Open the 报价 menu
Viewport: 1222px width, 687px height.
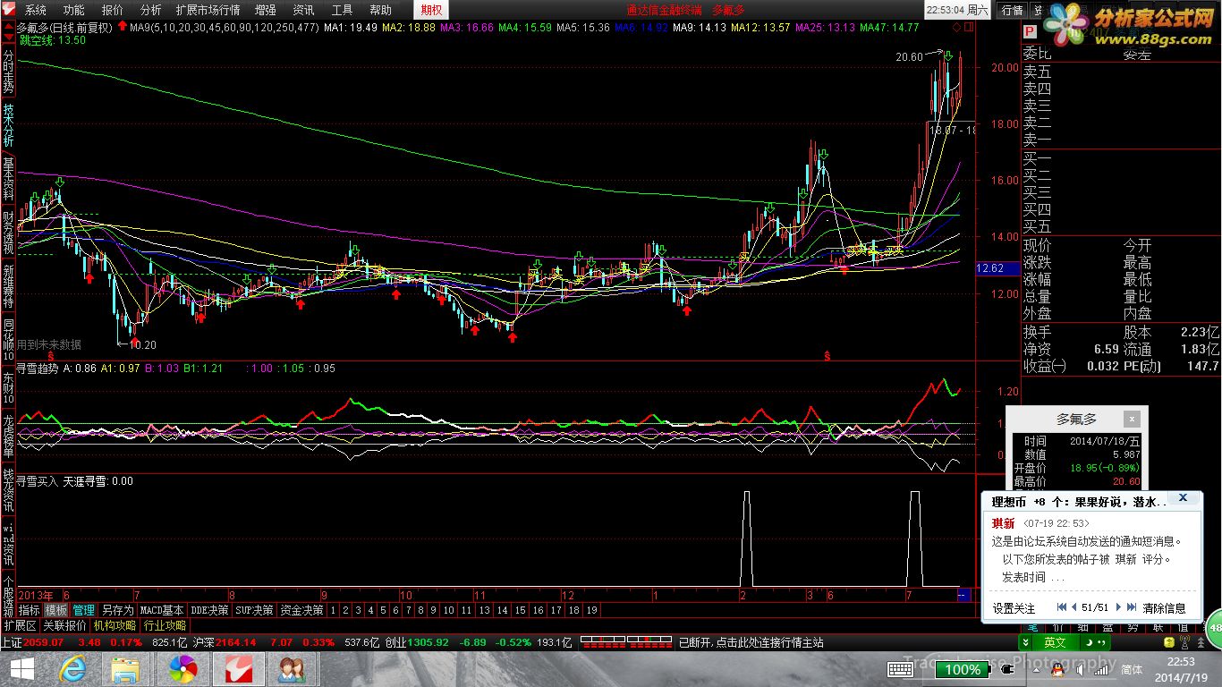[x=113, y=10]
